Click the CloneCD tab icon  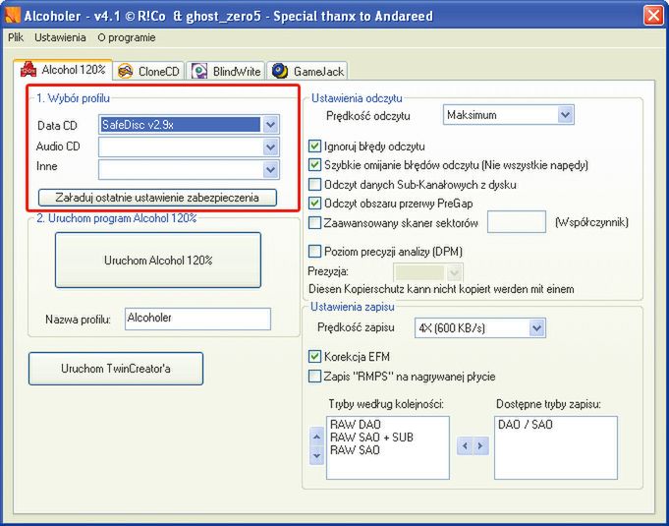[125, 71]
